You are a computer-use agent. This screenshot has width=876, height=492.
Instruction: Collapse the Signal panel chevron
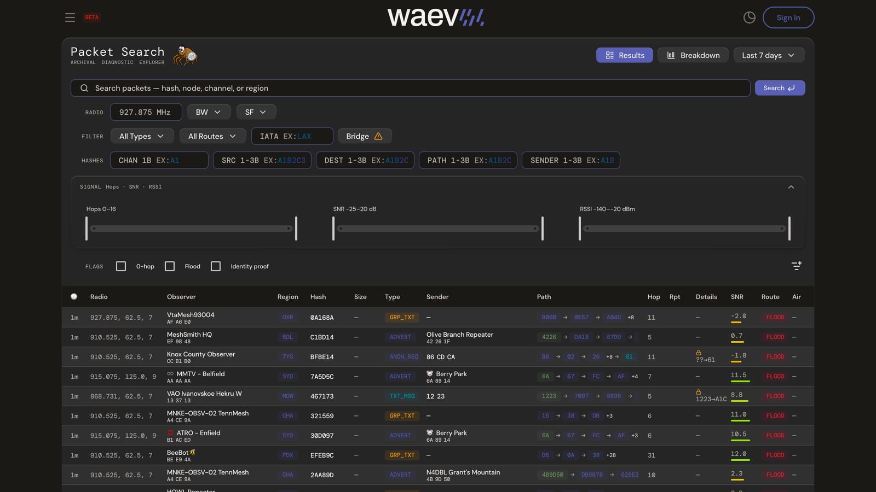pyautogui.click(x=791, y=187)
